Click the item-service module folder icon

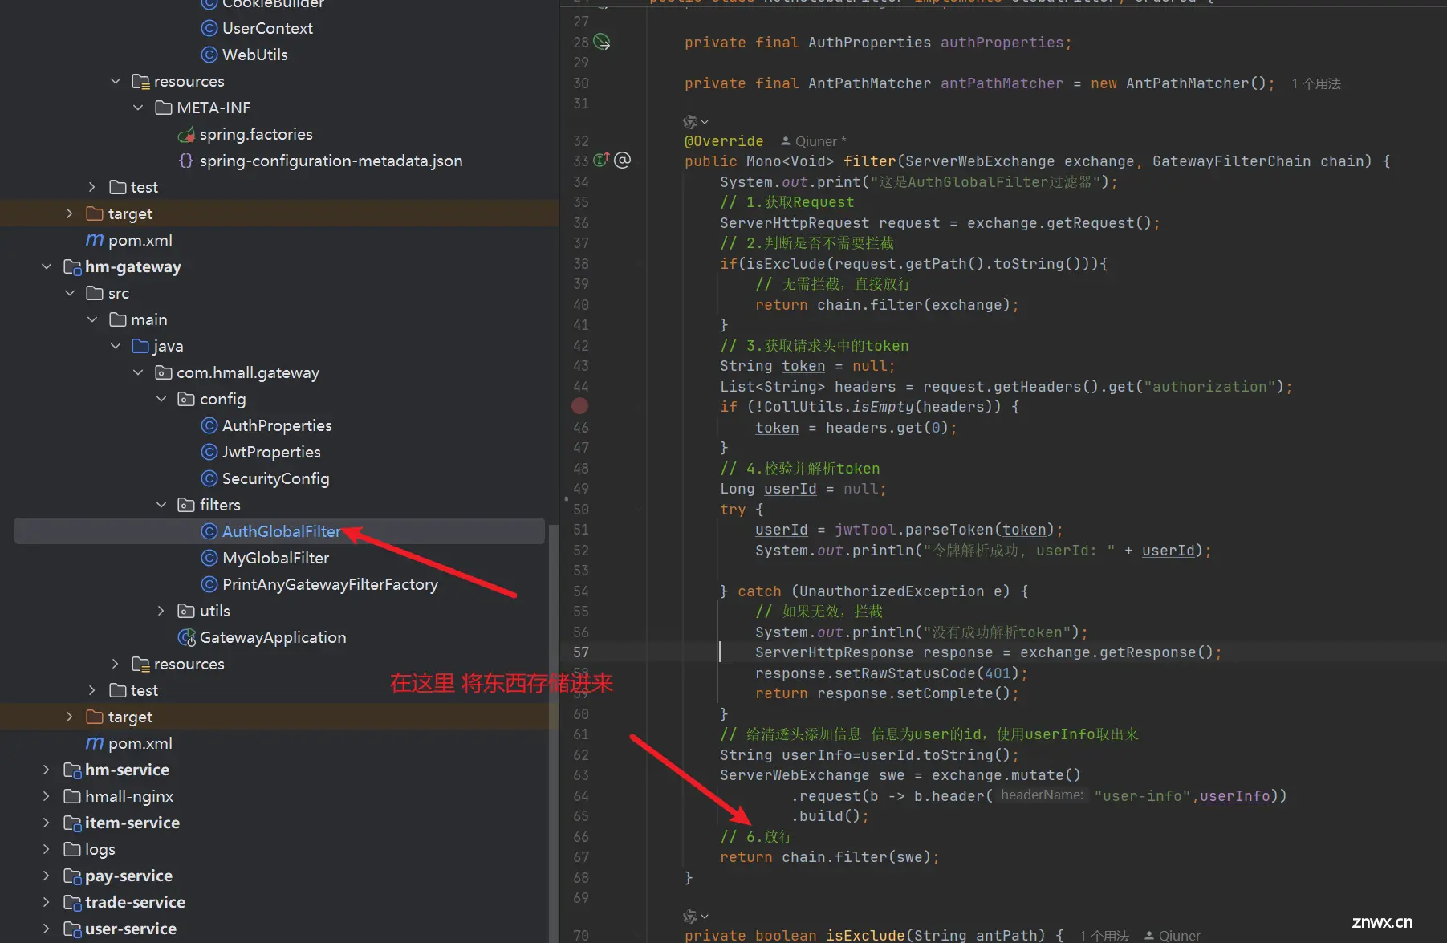pyautogui.click(x=72, y=823)
